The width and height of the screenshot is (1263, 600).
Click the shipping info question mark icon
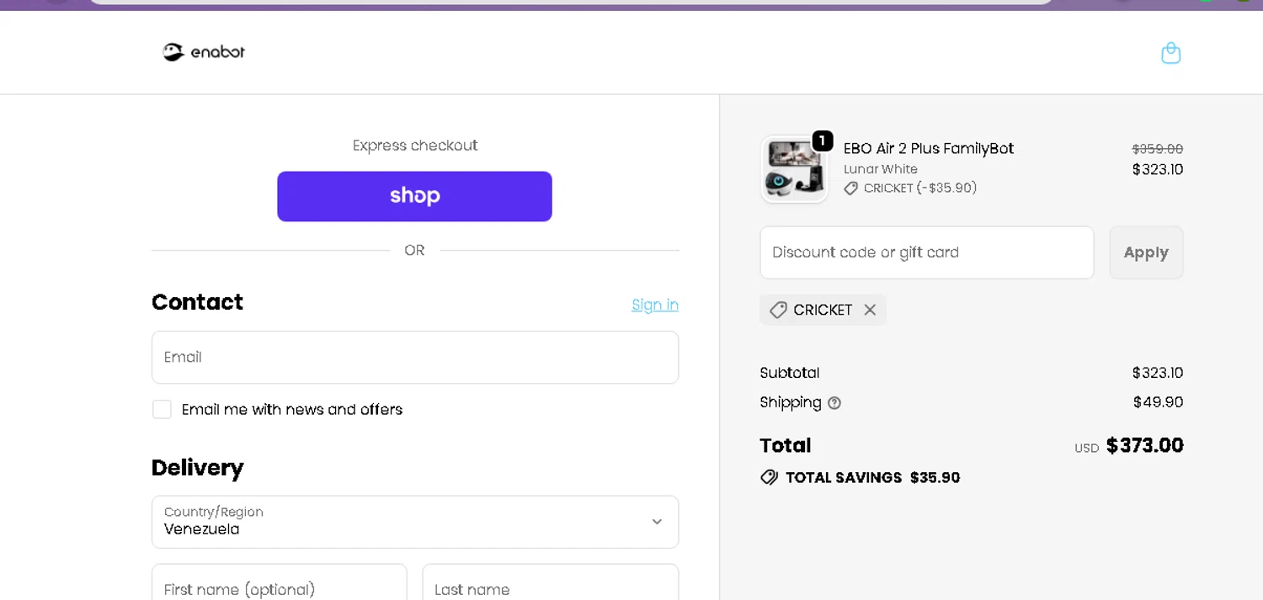[834, 403]
